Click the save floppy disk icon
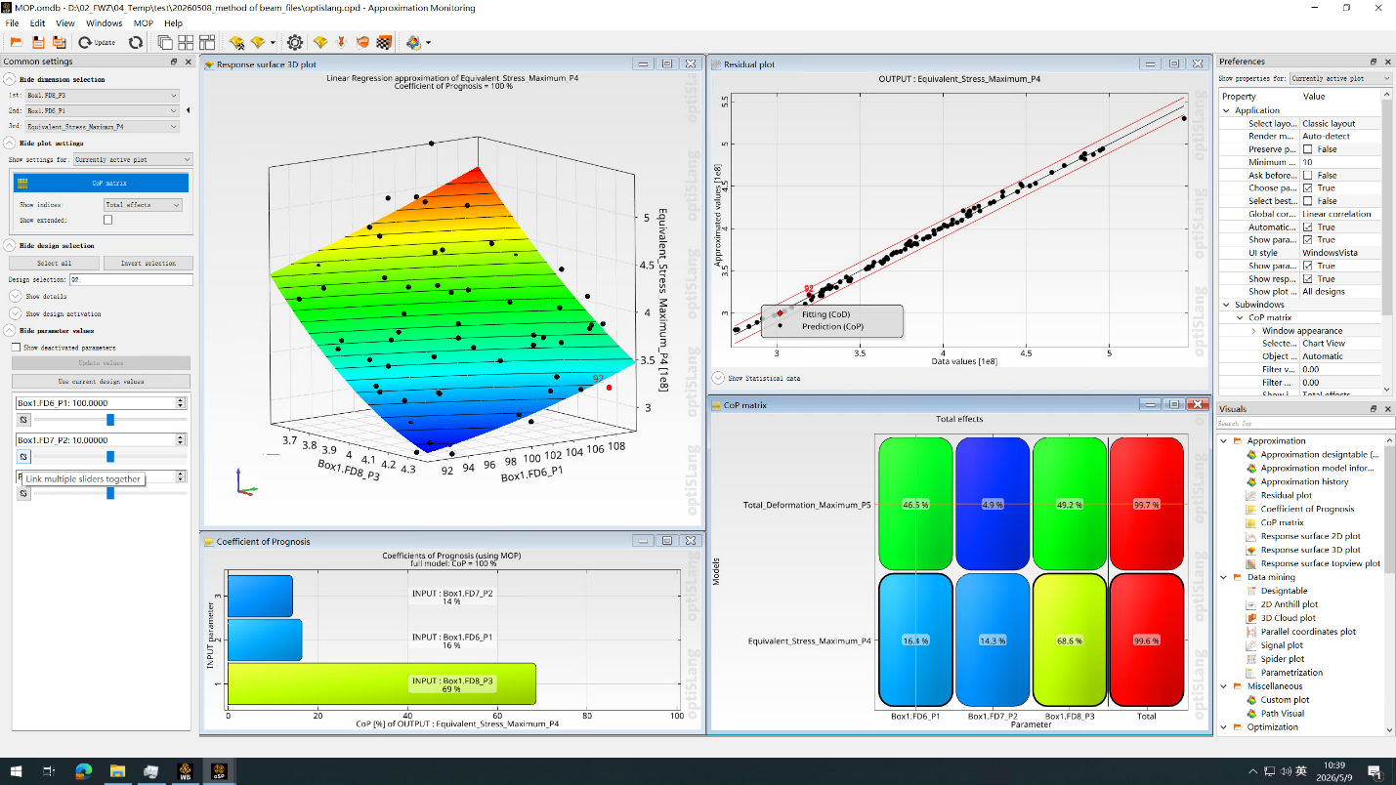The height and width of the screenshot is (785, 1396). pos(38,42)
